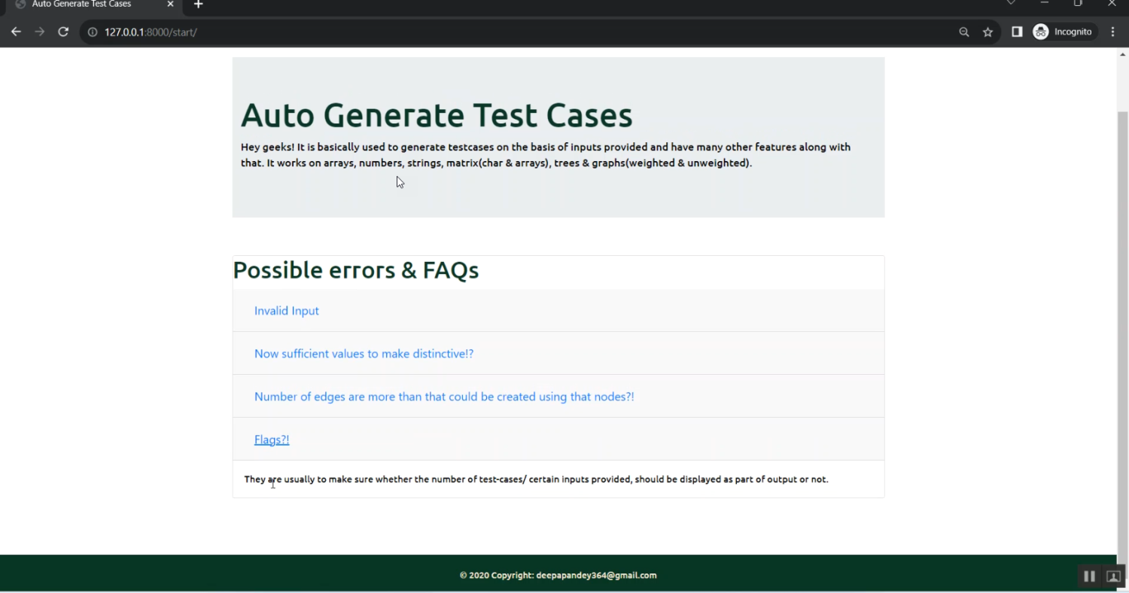
Task: Expand 'Now sufficient values to make distinctive' FAQ
Action: coord(364,354)
